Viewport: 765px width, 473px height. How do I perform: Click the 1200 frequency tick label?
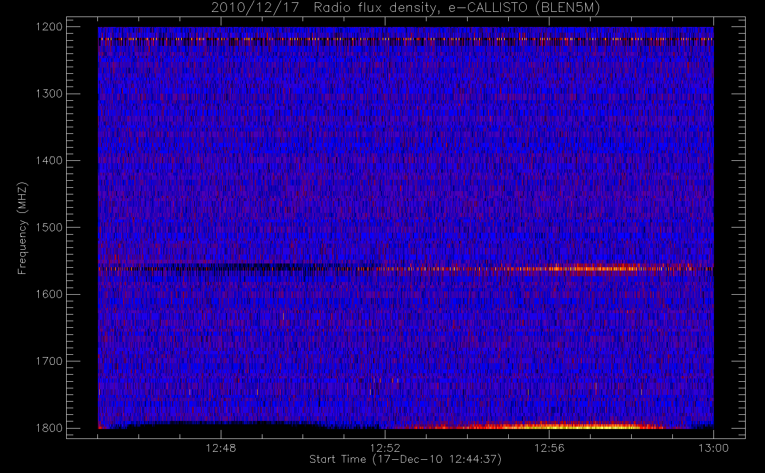(x=49, y=26)
